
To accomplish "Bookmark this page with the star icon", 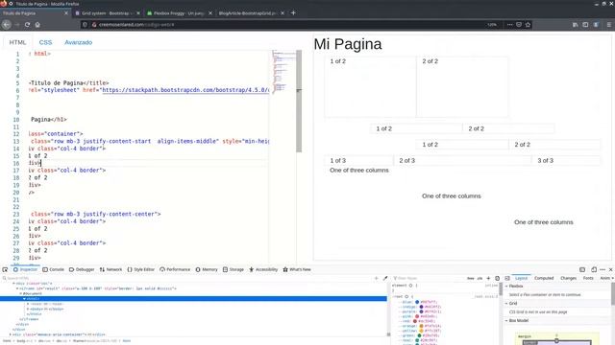I will [528, 25].
